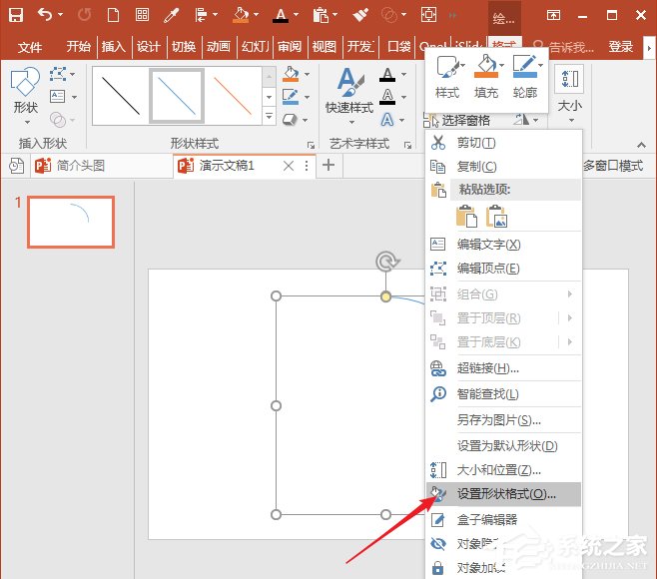The height and width of the screenshot is (579, 657).
Task: Click the Undo arrow icon
Action: [44, 15]
